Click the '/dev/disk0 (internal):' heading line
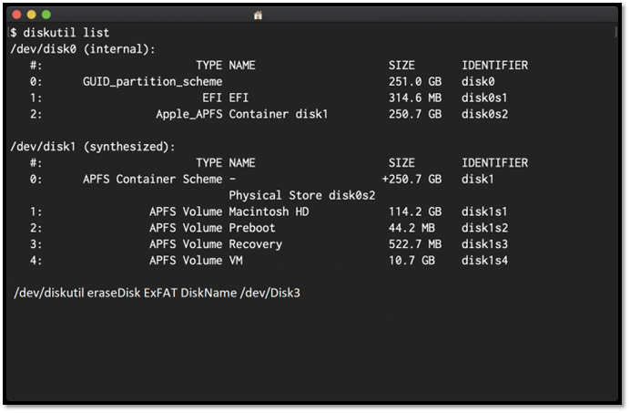The image size is (630, 413). click(x=83, y=49)
